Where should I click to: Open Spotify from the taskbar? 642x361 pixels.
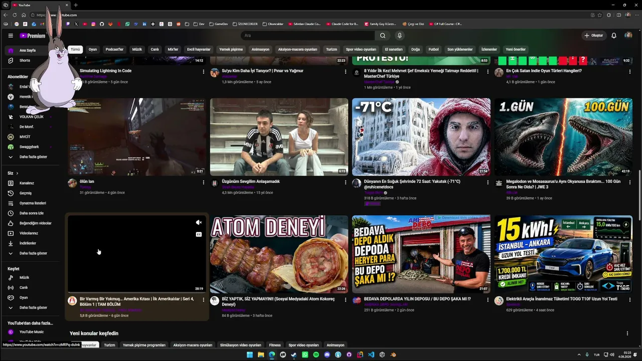pyautogui.click(x=316, y=355)
